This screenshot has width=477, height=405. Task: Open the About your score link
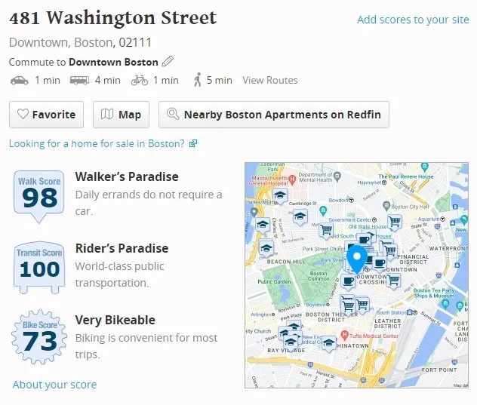pyautogui.click(x=55, y=385)
